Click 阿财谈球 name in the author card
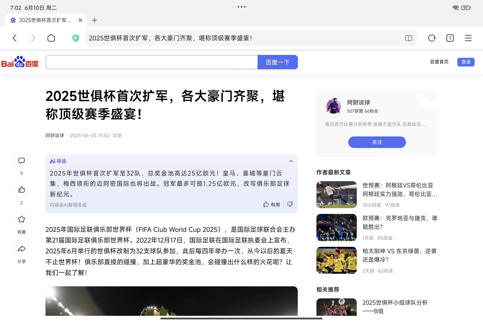The height and width of the screenshot is (322, 483). click(358, 102)
